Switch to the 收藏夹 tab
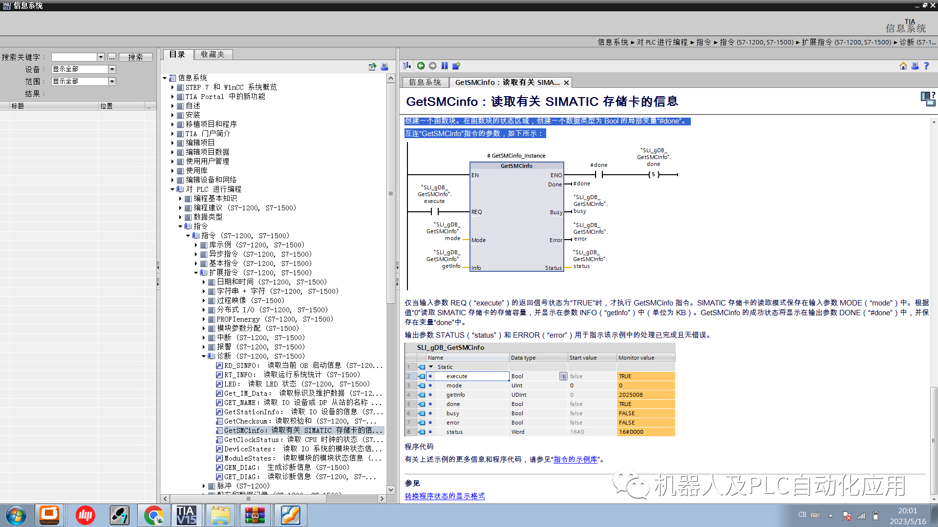938x527 pixels. tap(213, 55)
